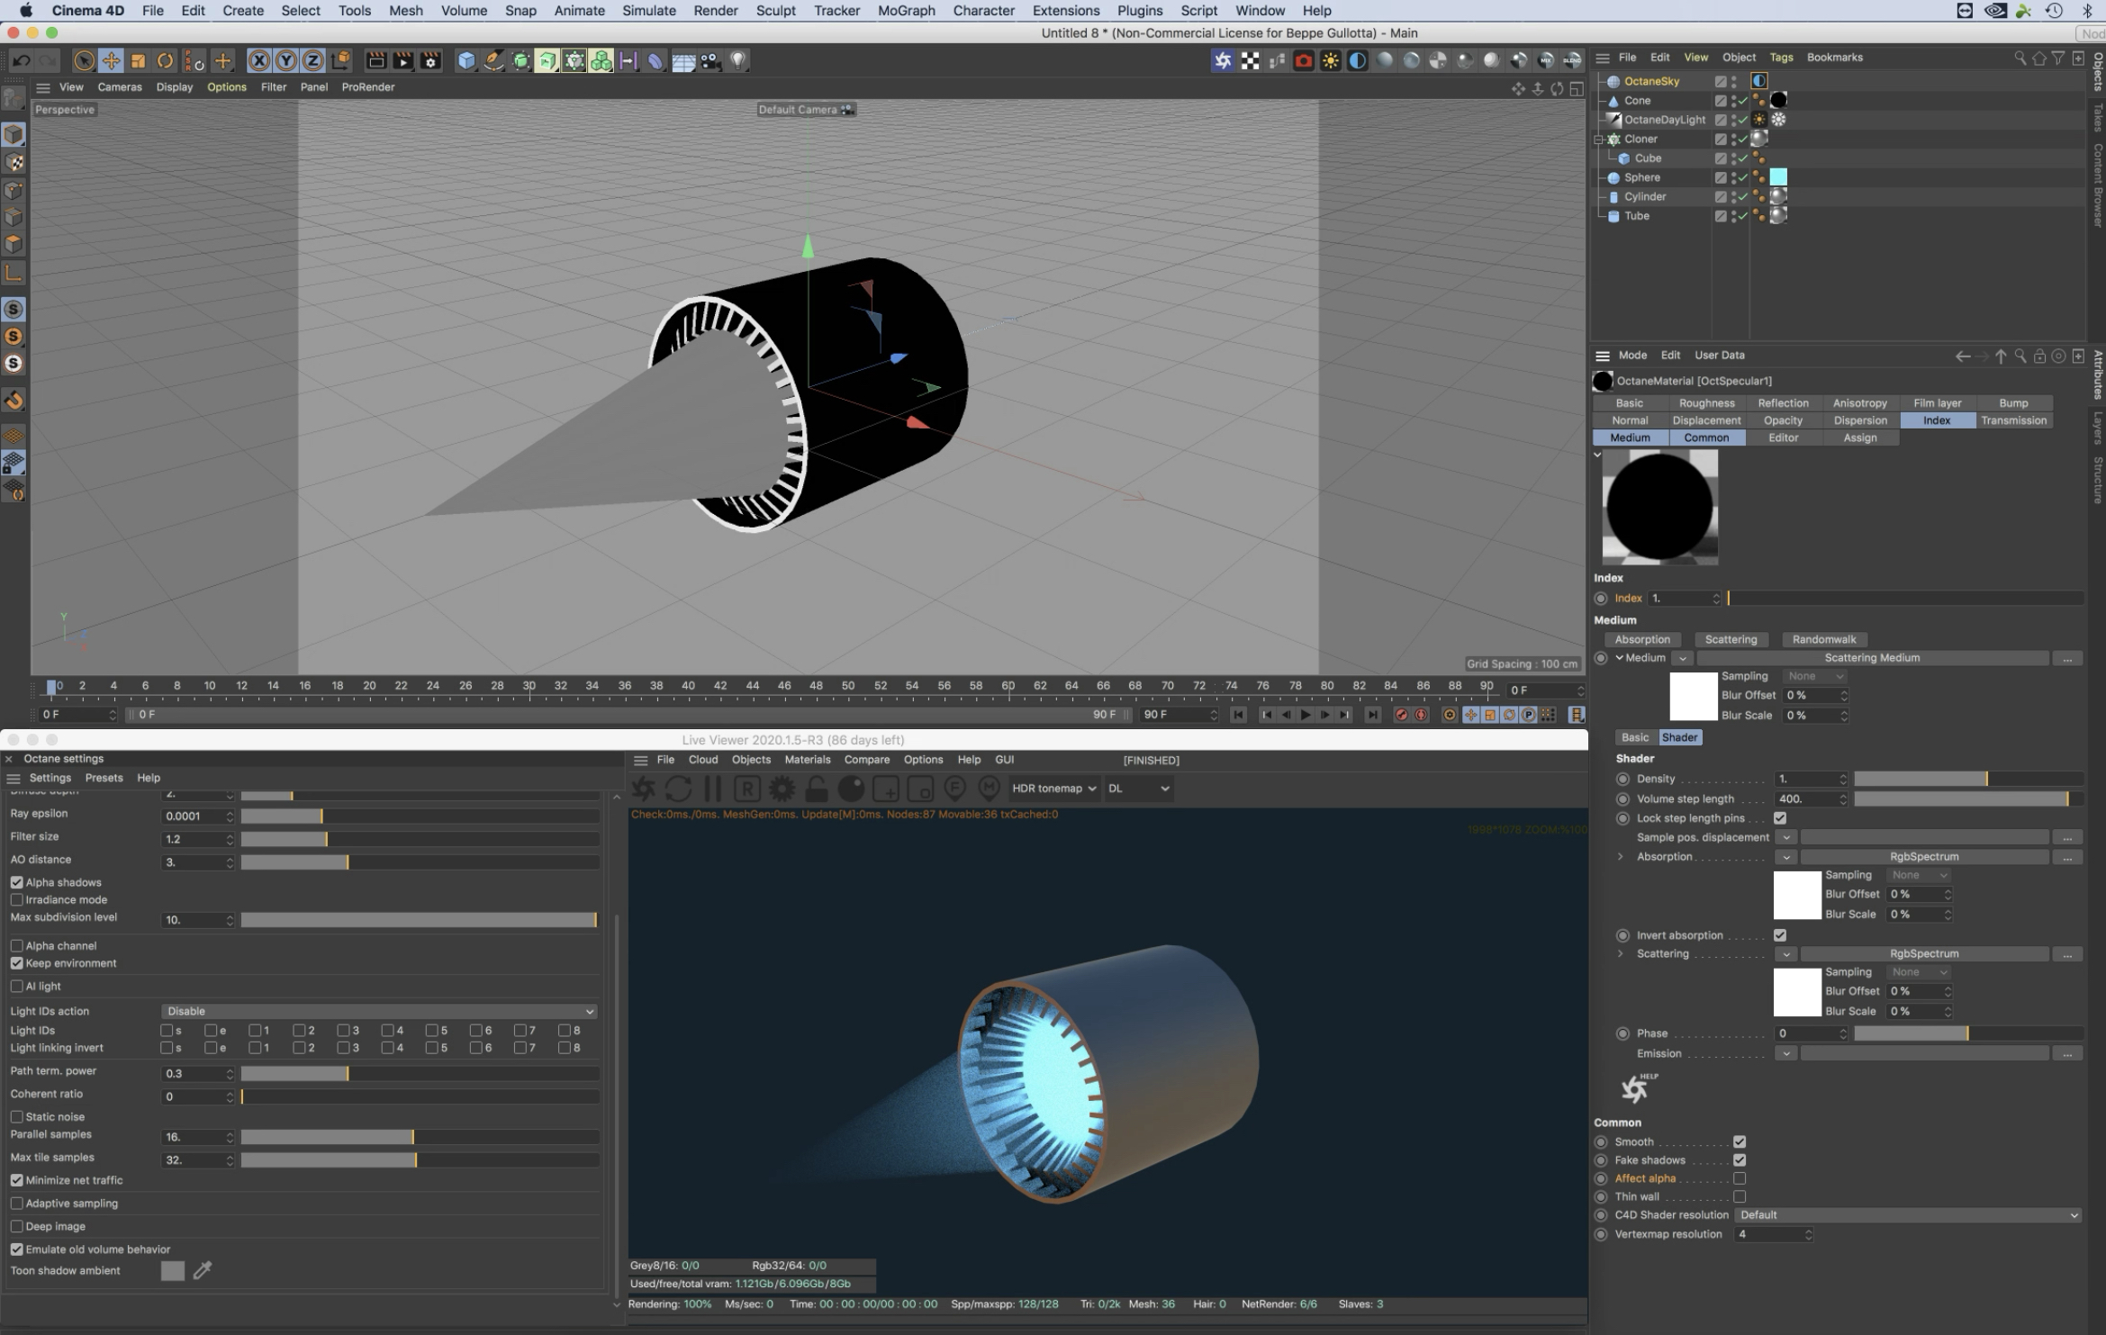Click the Toon shadow ambient color swatch
This screenshot has width=2106, height=1335.
(173, 1271)
